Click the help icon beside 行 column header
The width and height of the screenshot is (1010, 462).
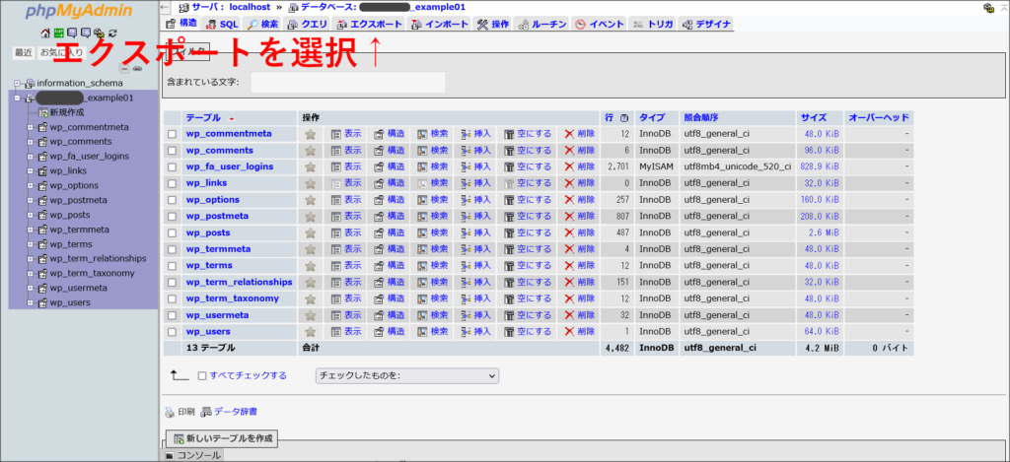[623, 118]
